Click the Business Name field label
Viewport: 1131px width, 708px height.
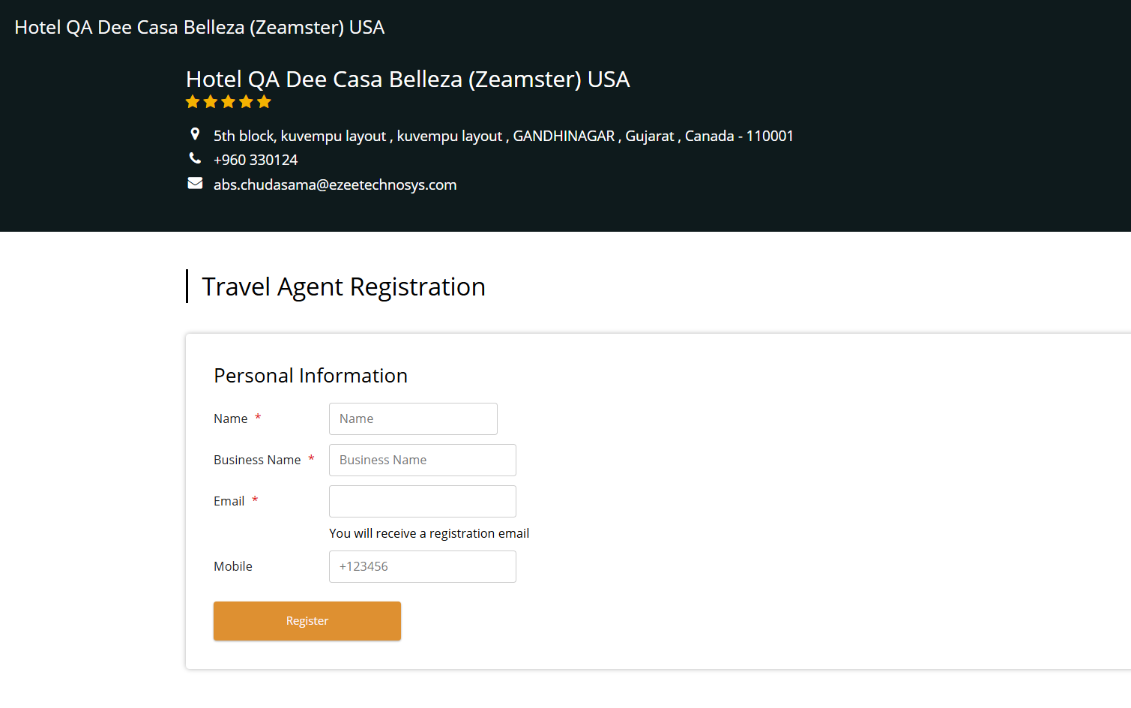coord(257,460)
